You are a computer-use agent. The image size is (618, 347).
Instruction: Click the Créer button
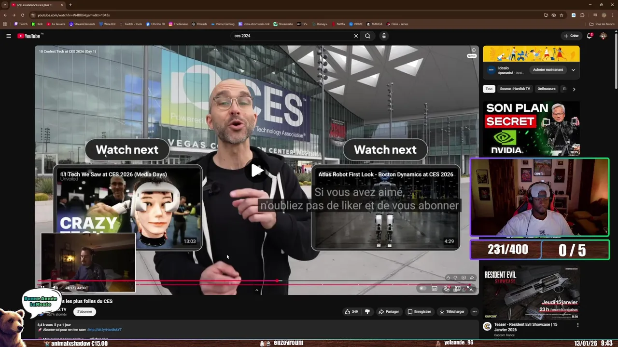click(x=571, y=36)
